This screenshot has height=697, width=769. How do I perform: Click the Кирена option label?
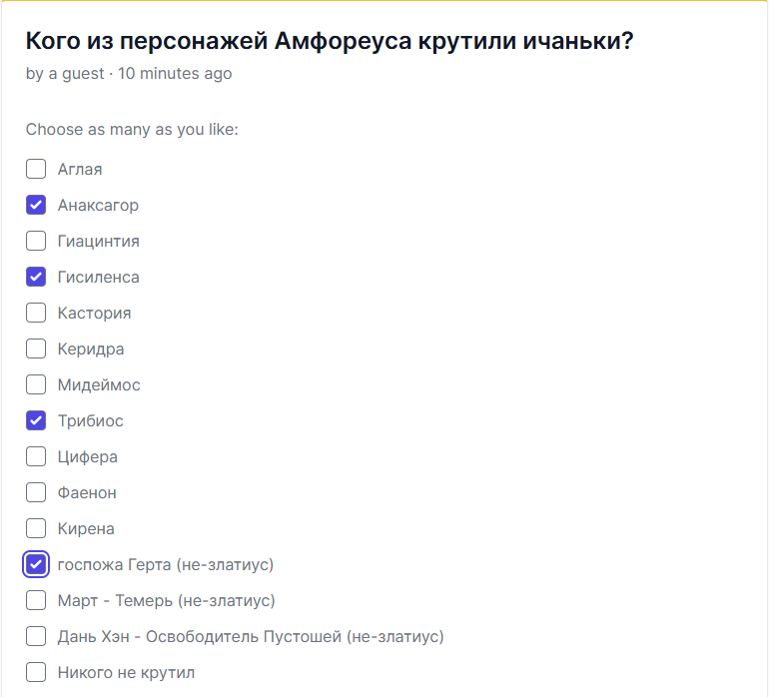pyautogui.click(x=86, y=529)
